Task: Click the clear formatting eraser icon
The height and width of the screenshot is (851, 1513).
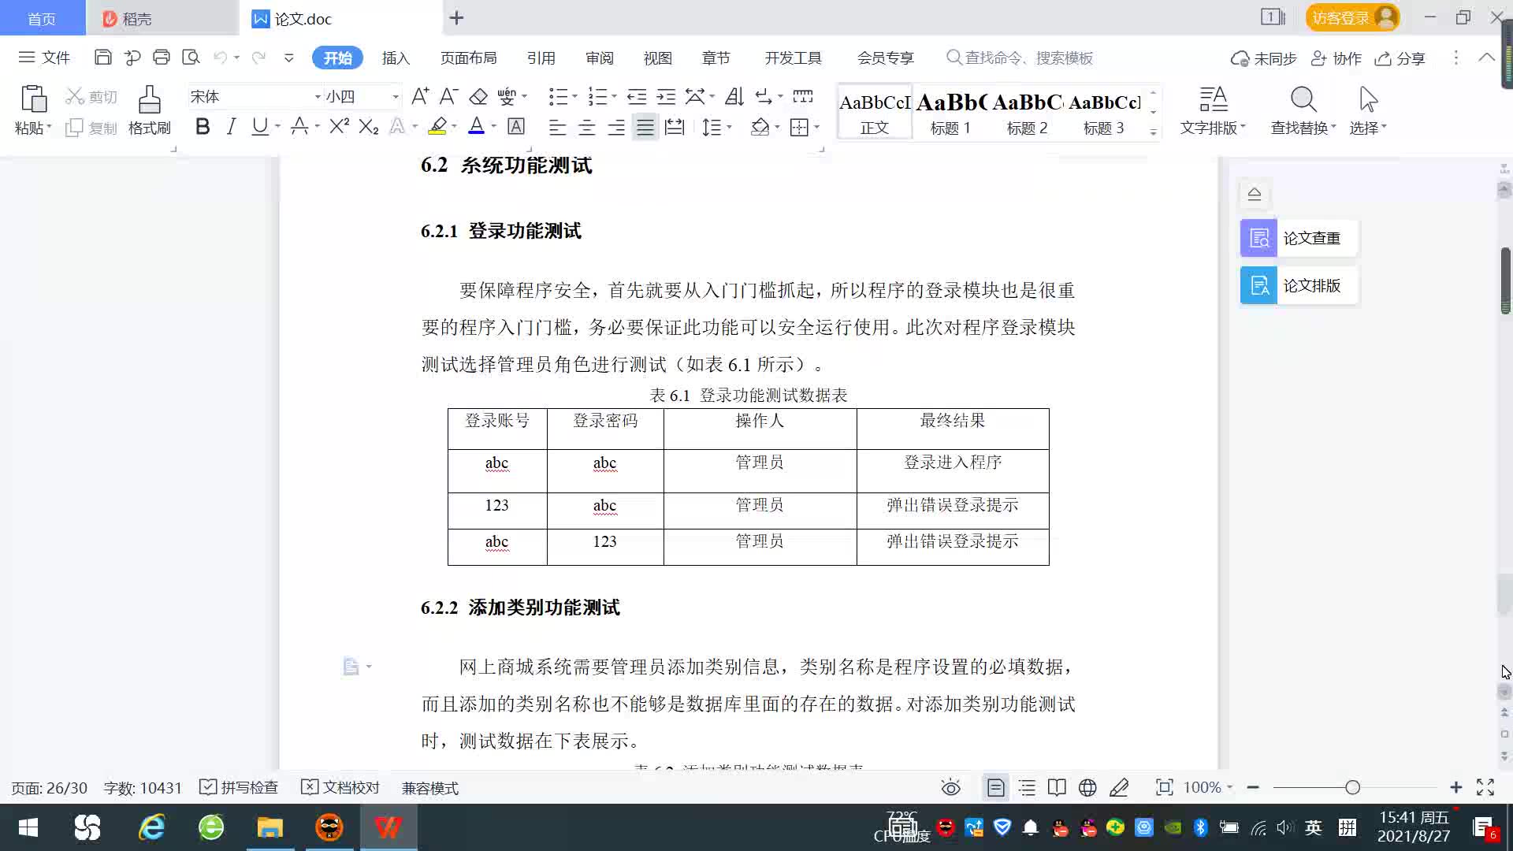Action: pos(478,97)
